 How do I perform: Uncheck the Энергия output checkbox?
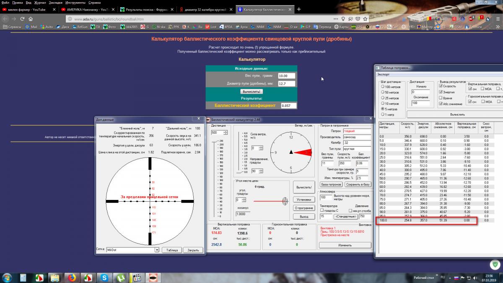441,92
